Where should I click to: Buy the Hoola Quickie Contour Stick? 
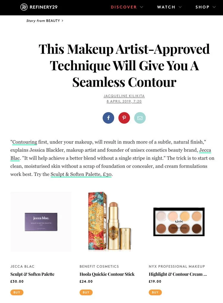point(86,292)
